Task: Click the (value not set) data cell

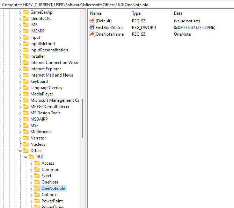Action: pos(187,21)
